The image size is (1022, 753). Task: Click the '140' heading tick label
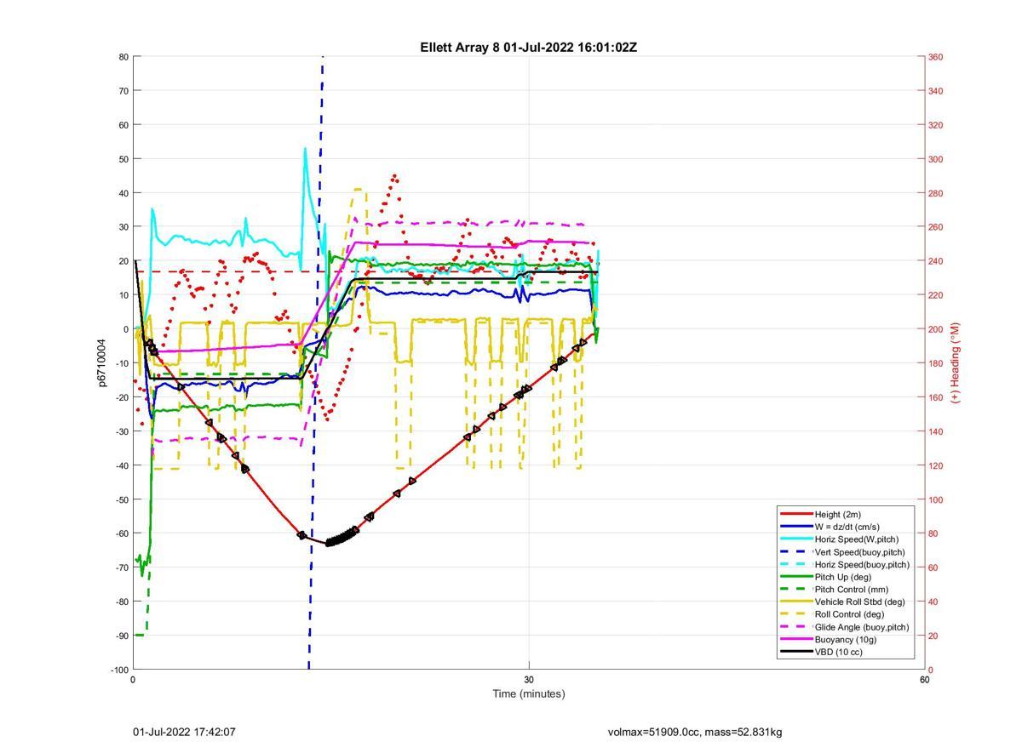935,431
